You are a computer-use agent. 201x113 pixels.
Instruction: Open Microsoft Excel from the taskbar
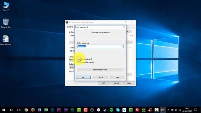click(46, 110)
